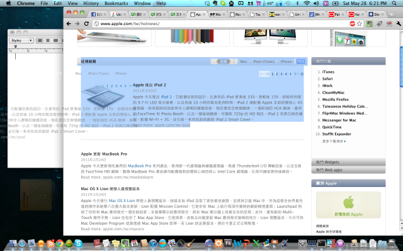Image resolution: width=403 pixels, height=251 pixels.
Task: Click the green Apple environment banner
Action: tap(348, 205)
